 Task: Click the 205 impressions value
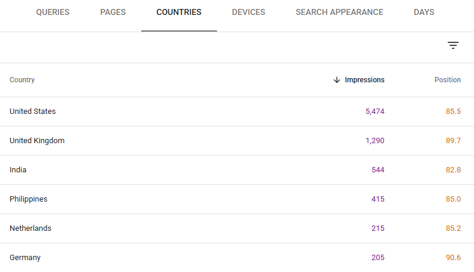click(378, 258)
